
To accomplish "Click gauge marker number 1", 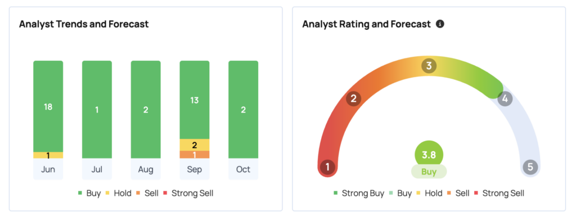I will pos(327,167).
